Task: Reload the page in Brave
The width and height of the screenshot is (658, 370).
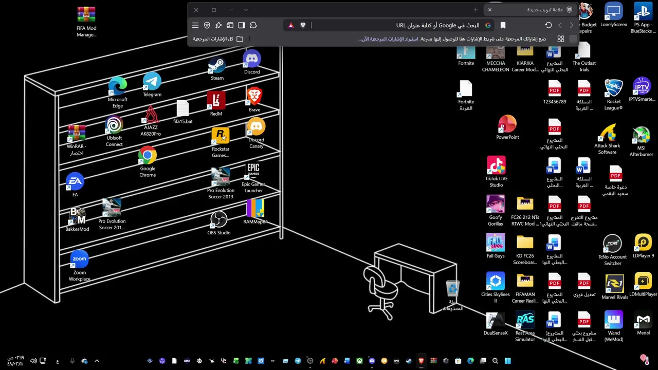Action: tap(549, 25)
